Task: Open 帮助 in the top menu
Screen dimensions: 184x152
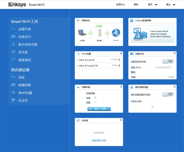Action: pyautogui.click(x=136, y=5)
